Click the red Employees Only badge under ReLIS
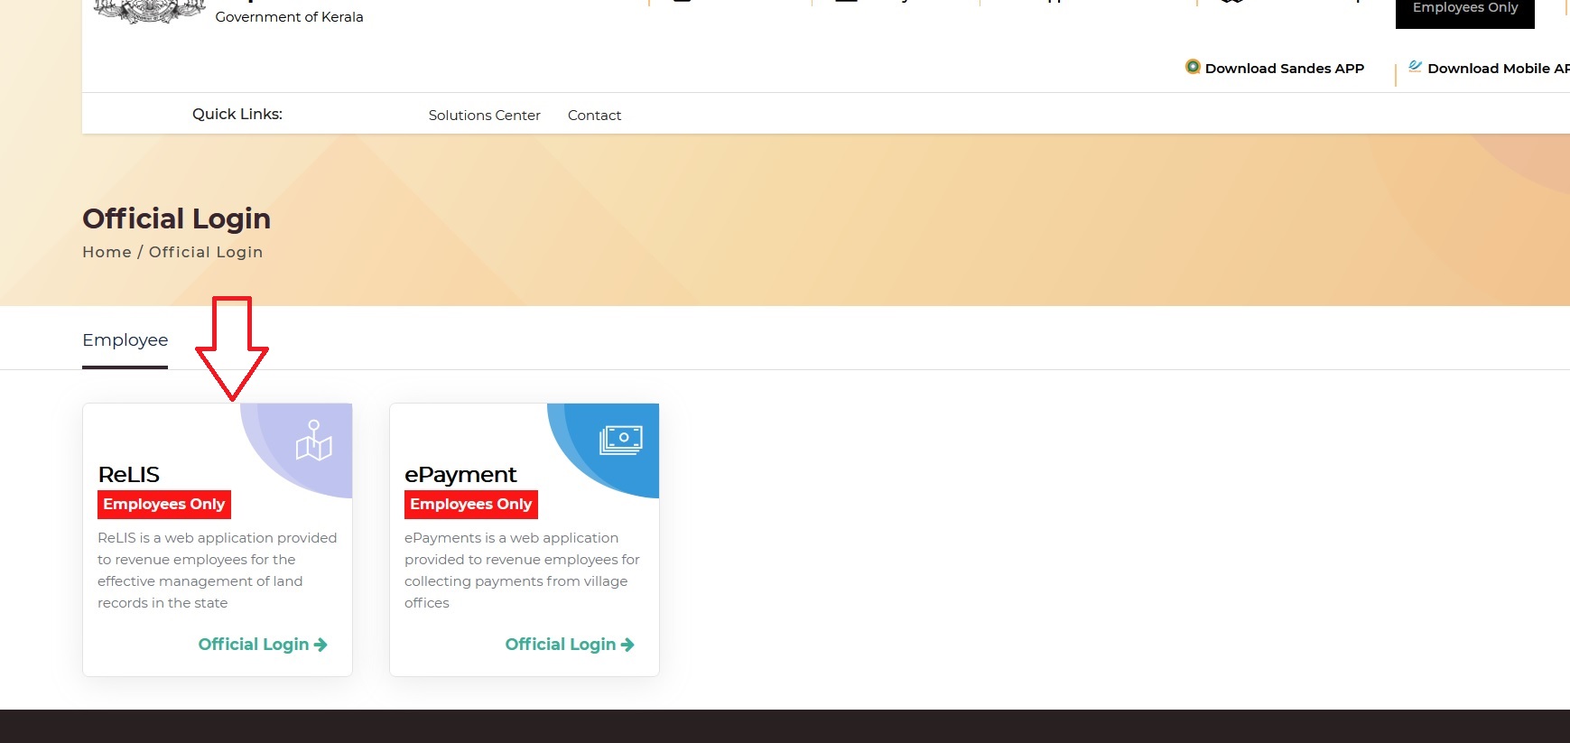Image resolution: width=1570 pixels, height=743 pixels. pos(163,505)
